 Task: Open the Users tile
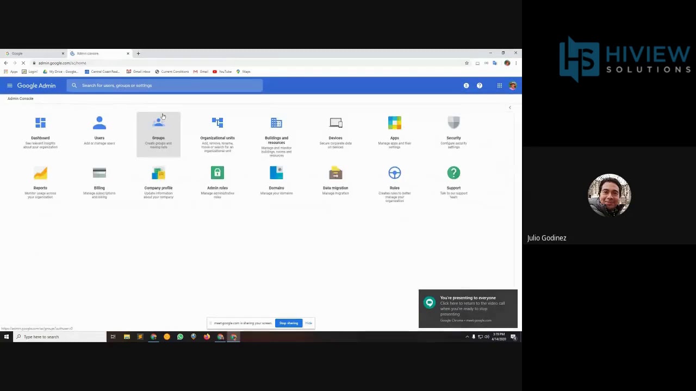[x=99, y=131]
